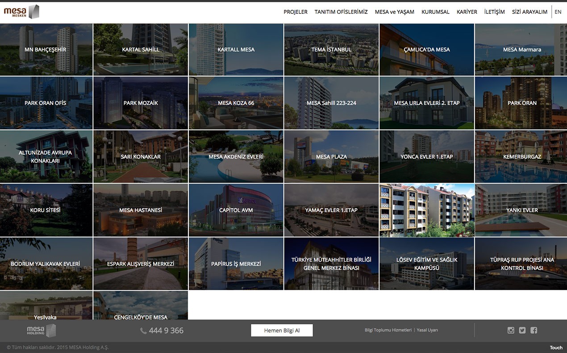The height and width of the screenshot is (353, 567).
Task: Open PARK MOZAİK project
Action: click(x=141, y=103)
